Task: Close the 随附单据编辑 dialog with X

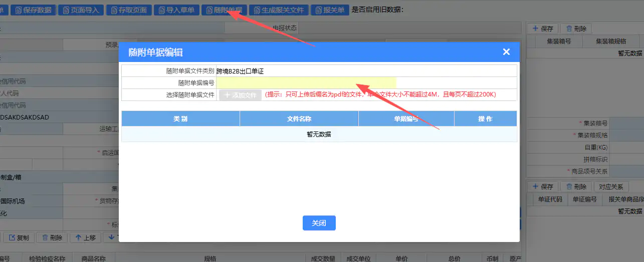Action: click(x=506, y=52)
